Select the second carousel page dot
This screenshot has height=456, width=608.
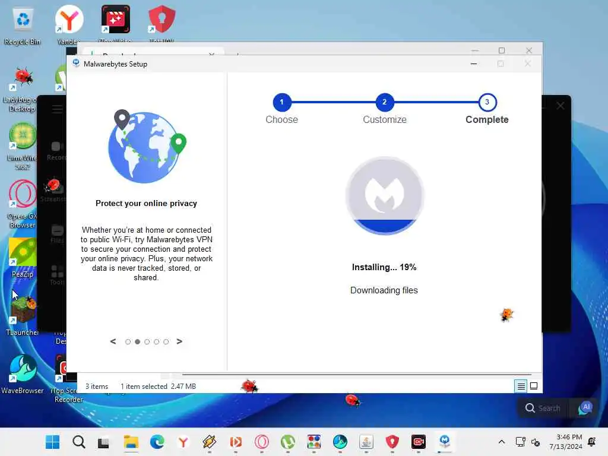coord(137,341)
